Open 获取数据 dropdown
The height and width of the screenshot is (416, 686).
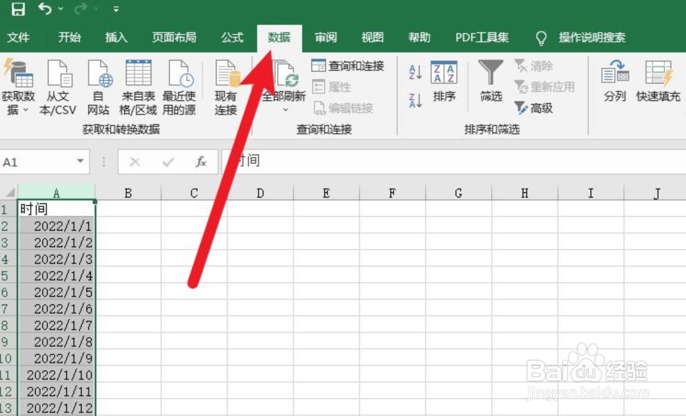[x=18, y=87]
